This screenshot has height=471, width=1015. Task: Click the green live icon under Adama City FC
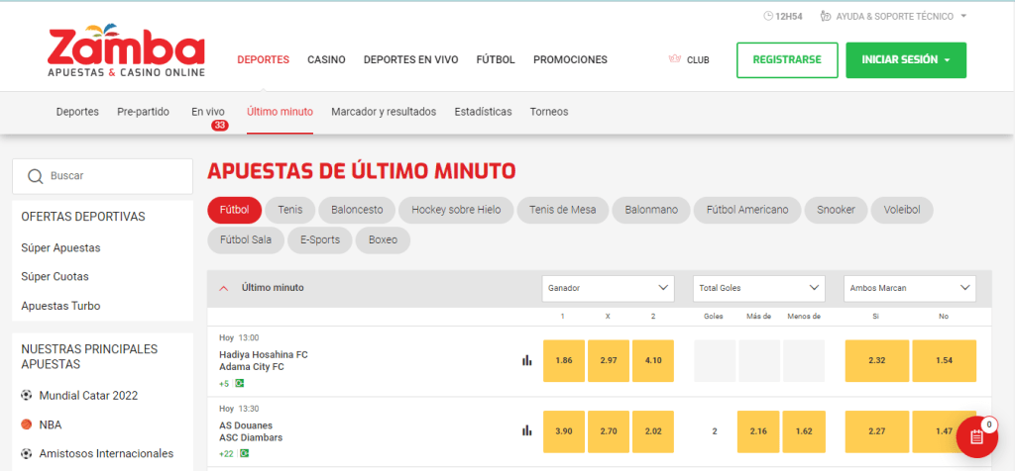(x=240, y=383)
